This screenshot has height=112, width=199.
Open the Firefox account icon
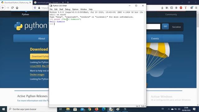click(x=176, y=8)
